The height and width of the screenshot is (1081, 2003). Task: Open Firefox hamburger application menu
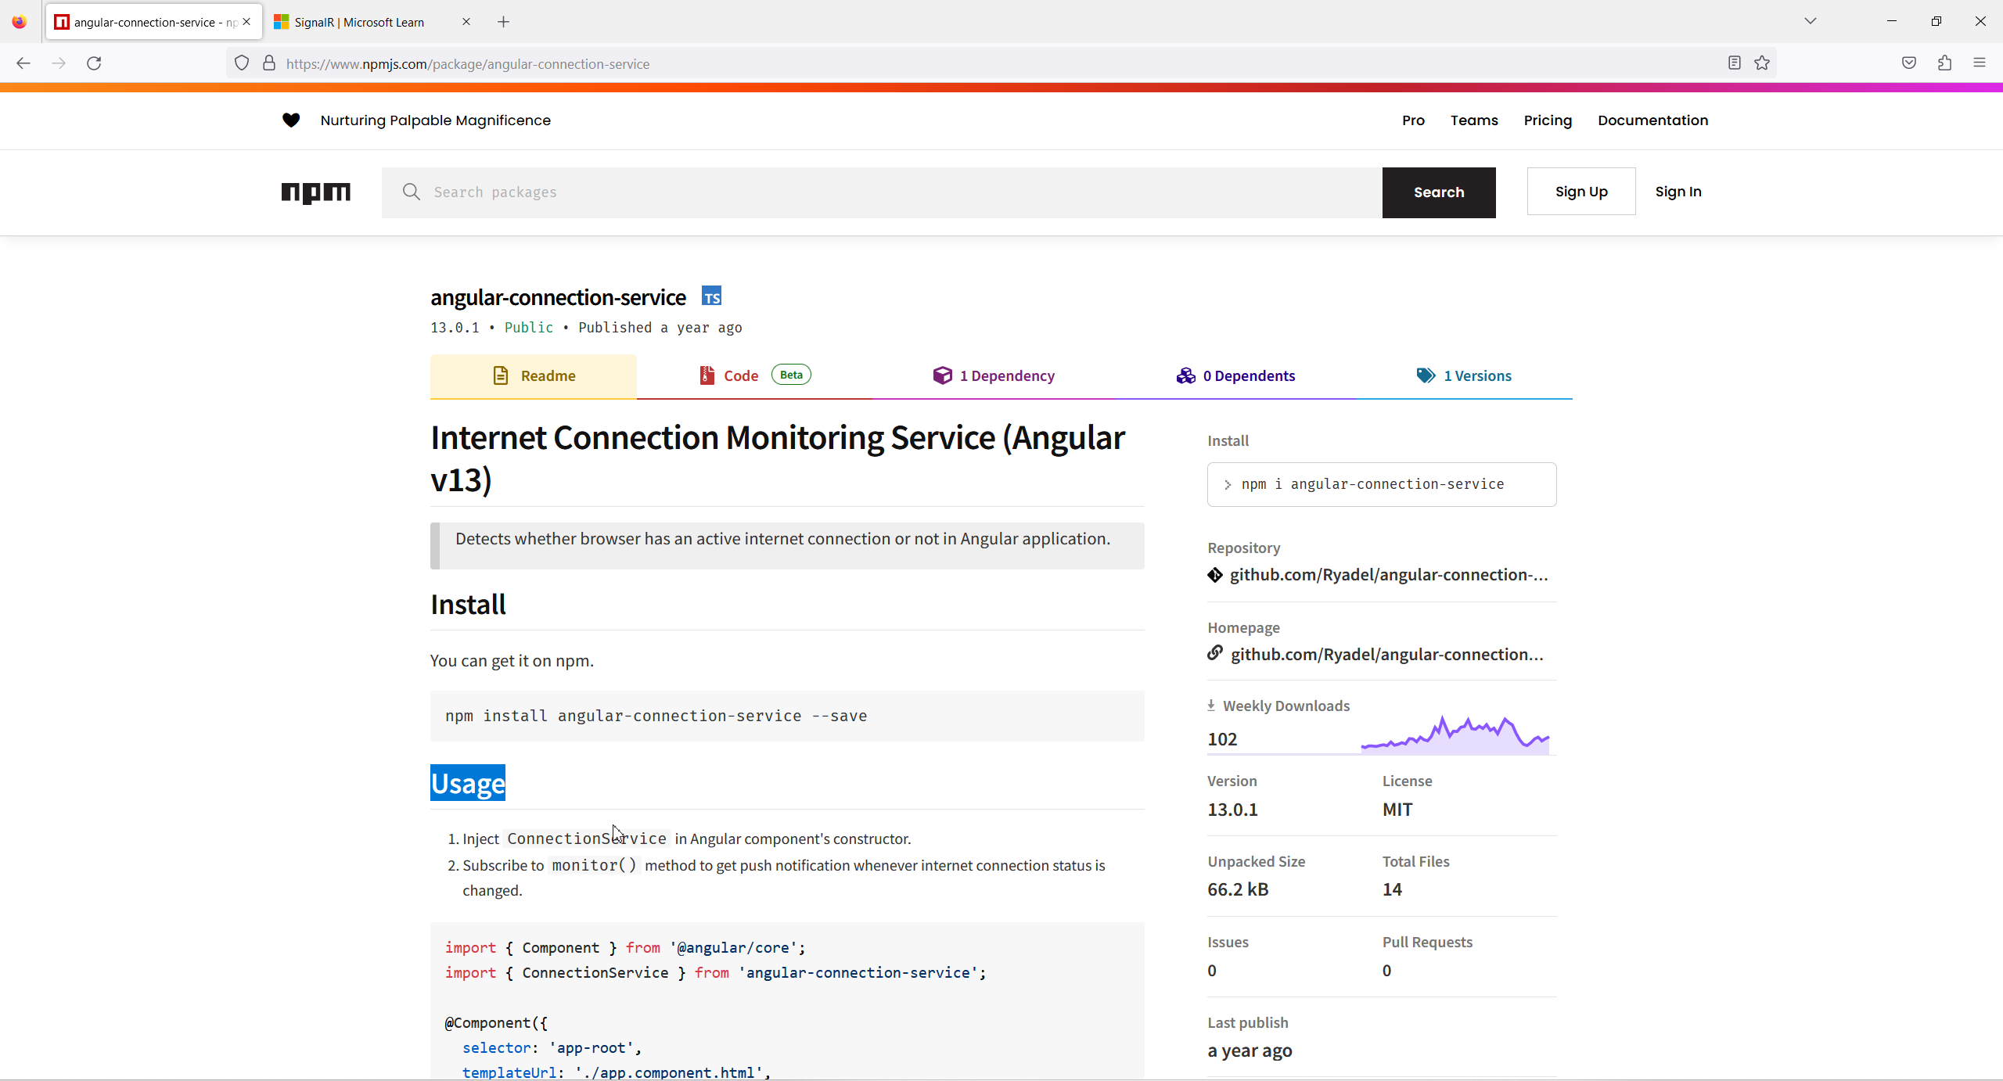1980,63
